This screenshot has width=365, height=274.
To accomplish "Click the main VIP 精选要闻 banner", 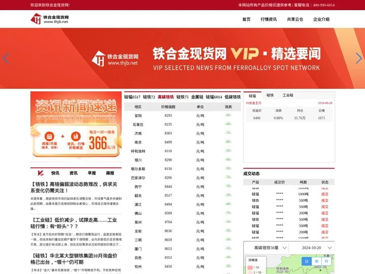I will [182, 58].
